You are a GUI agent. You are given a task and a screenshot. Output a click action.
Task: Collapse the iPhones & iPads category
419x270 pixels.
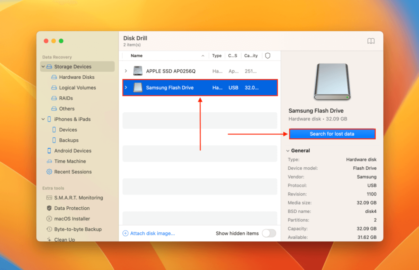43,119
